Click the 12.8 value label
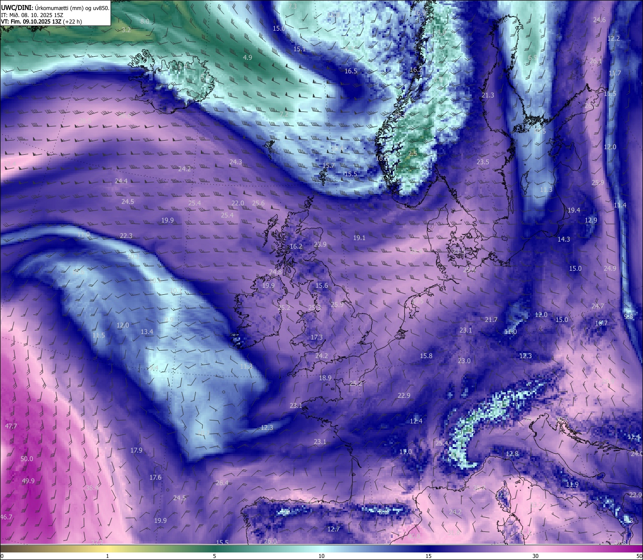643x560 pixels. pyautogui.click(x=512, y=454)
